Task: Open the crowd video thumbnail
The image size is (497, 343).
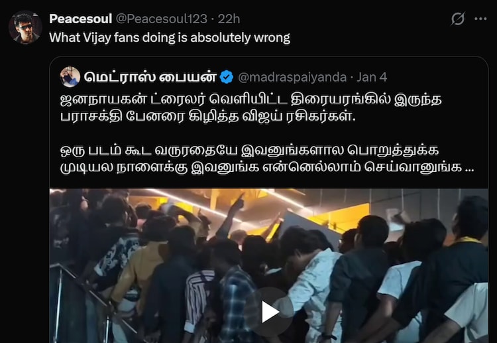Action: (x=268, y=265)
